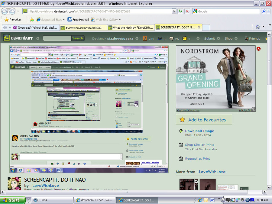Click the Google search box
The width and height of the screenshot is (272, 204).
coord(226,11)
